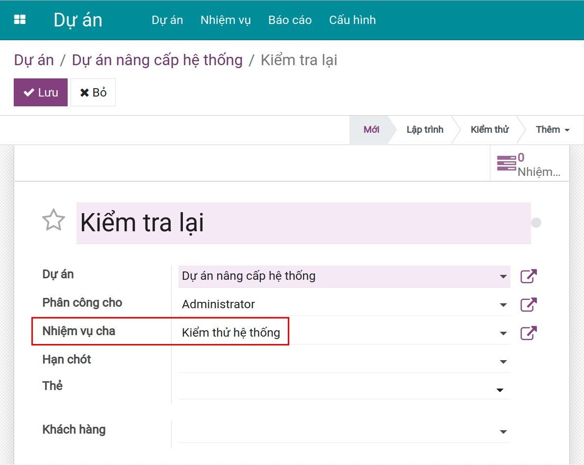Navigate to Dự án nâng cấp hệ thống breadcrumb
Viewport: 584px width, 465px height.
(x=157, y=60)
